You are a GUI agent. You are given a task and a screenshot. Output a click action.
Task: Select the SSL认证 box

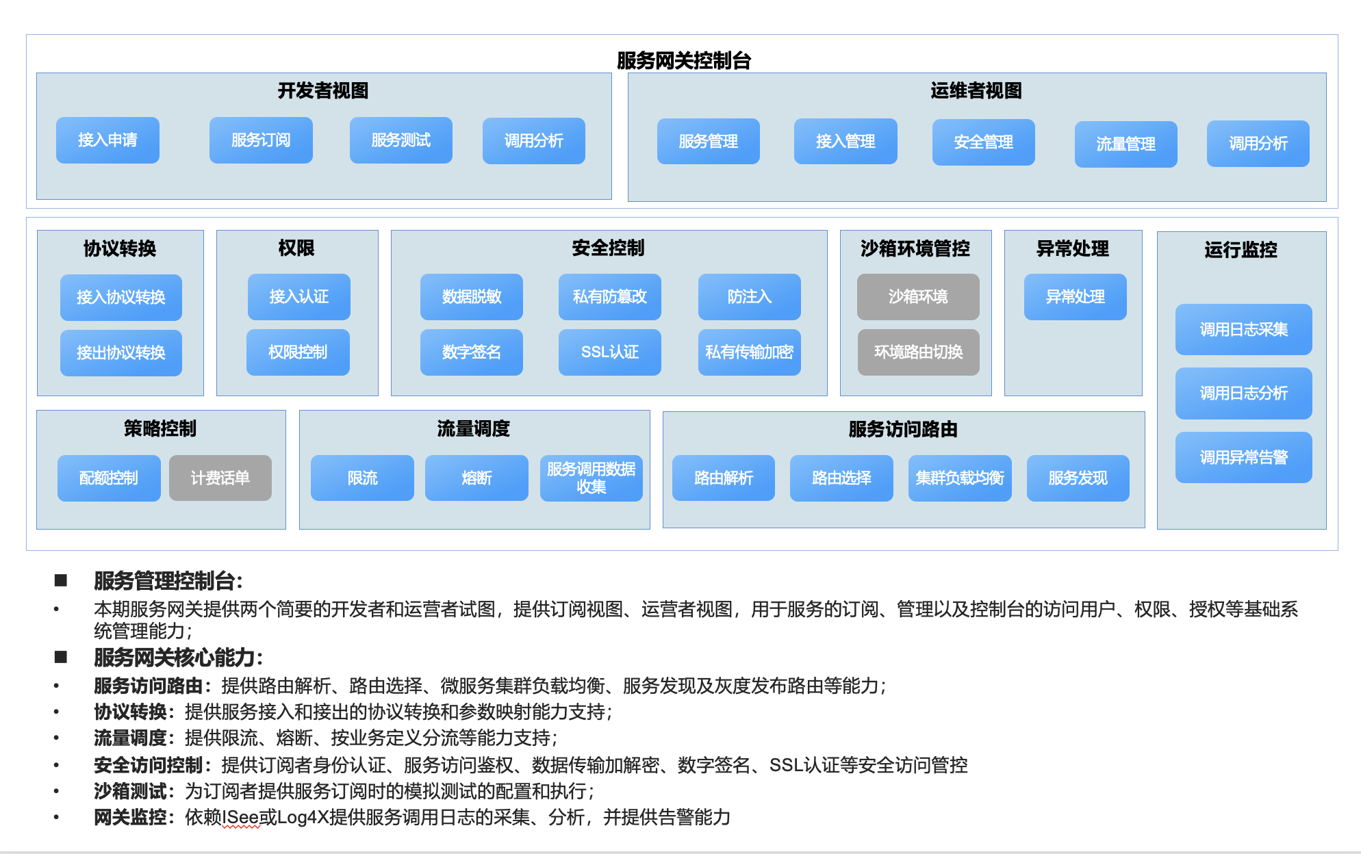(609, 352)
